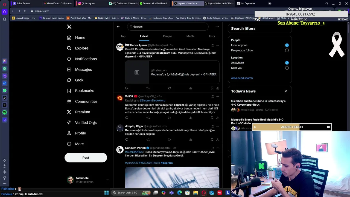This screenshot has height=197, width=350.
Task: Open Messages in the X sidebar
Action: point(79,69)
